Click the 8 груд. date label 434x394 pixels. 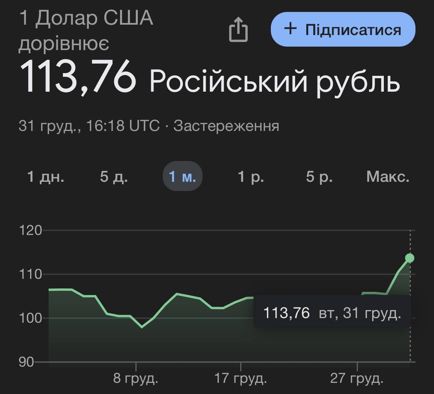136,379
